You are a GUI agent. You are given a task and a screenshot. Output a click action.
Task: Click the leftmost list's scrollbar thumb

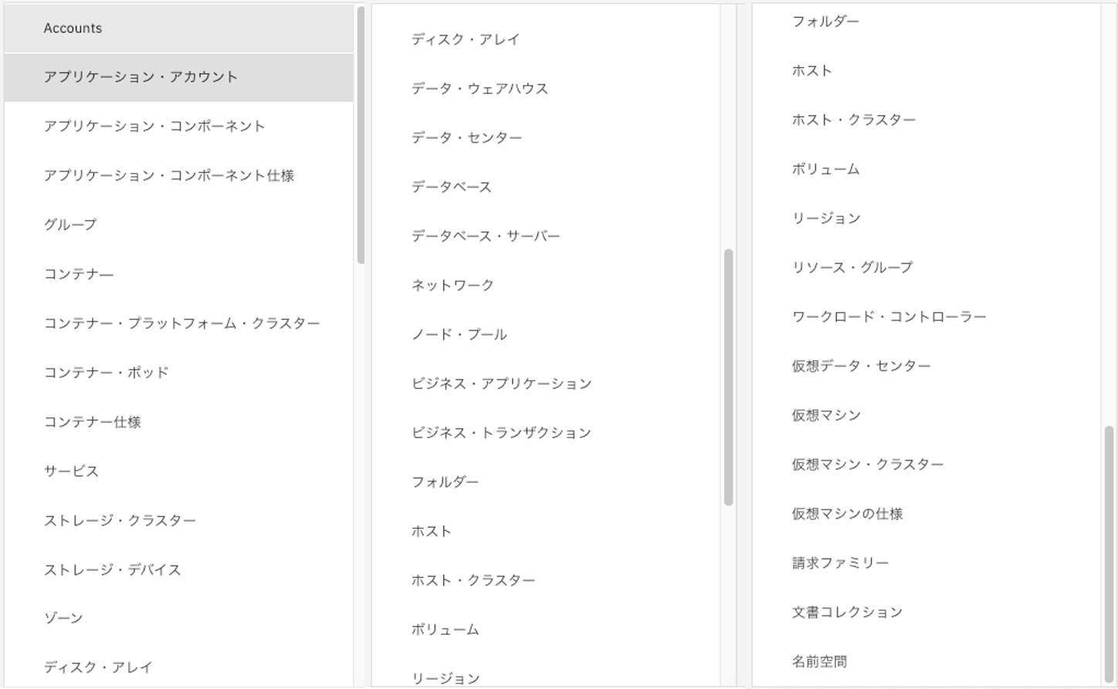coord(361,135)
